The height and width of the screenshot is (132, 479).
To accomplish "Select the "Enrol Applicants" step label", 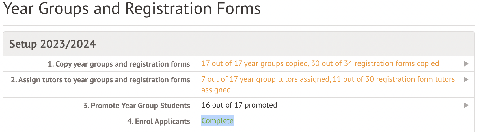I will [x=162, y=121].
